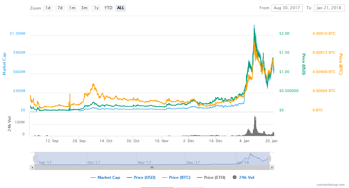
Task: Click the $2.00 price axis label
Action: click(284, 33)
